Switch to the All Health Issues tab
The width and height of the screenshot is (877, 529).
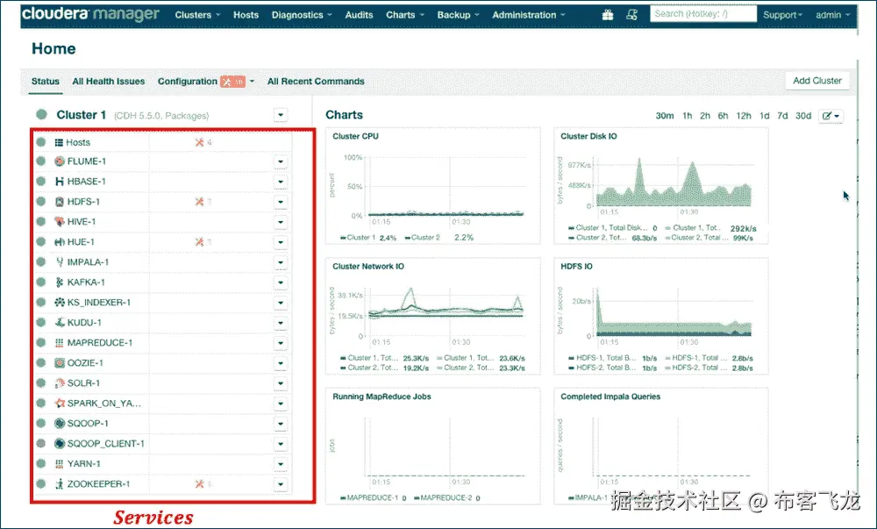point(108,81)
